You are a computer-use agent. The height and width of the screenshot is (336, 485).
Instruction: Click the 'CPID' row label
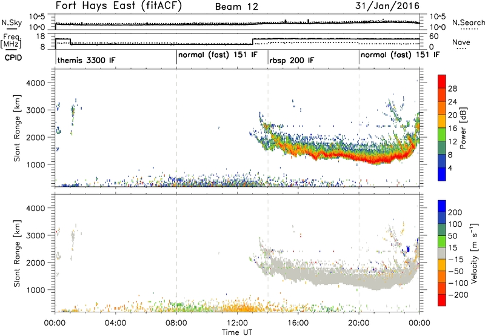coord(13,58)
